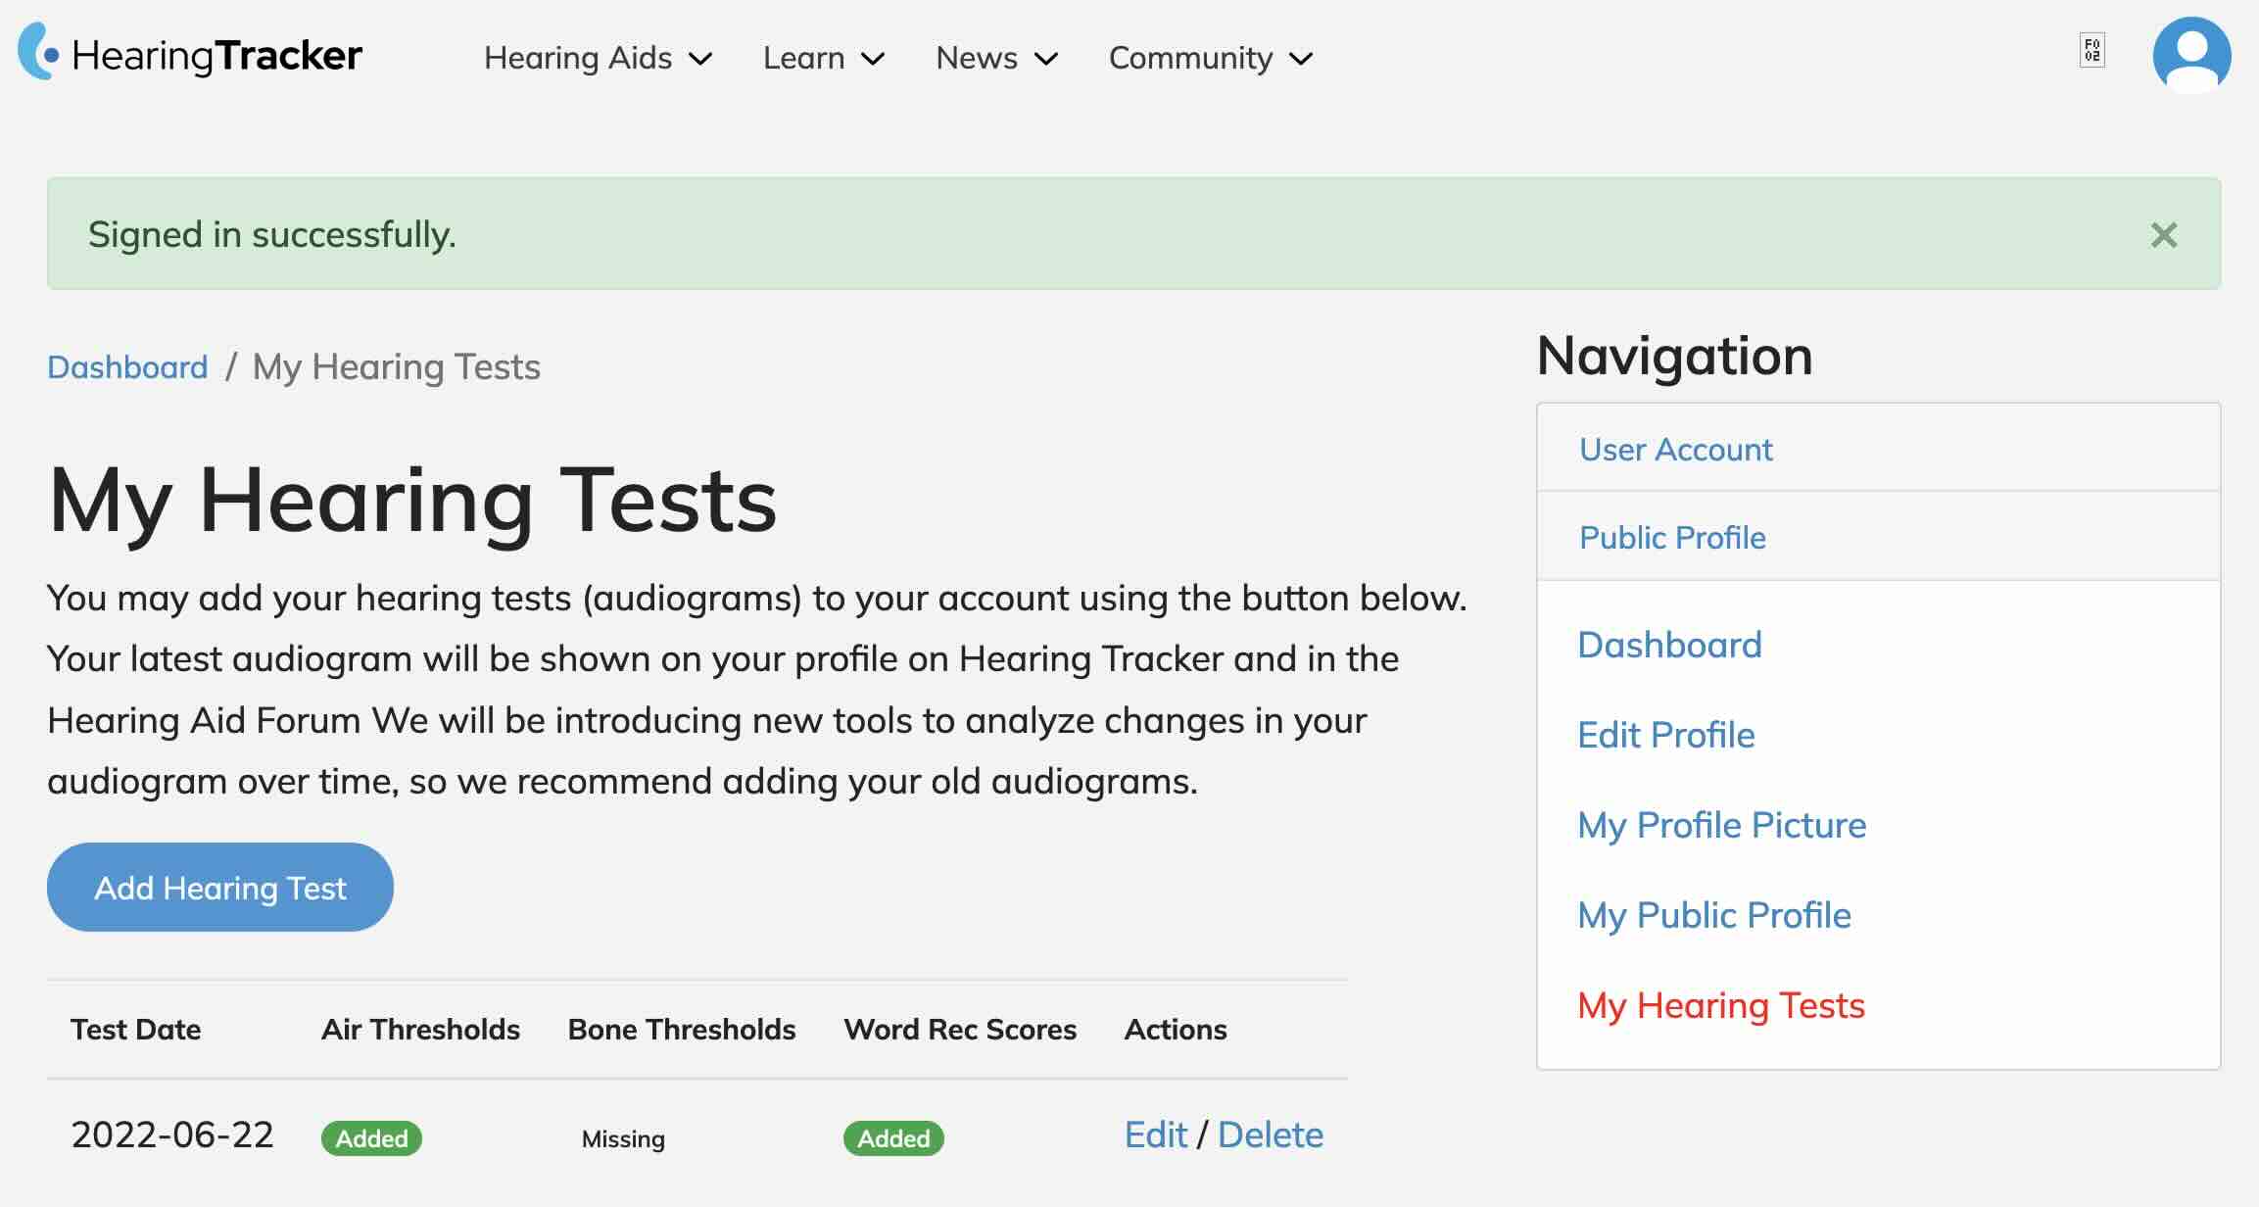2259x1207 pixels.
Task: Open Edit Profile in the Navigation panel
Action: coord(1665,735)
